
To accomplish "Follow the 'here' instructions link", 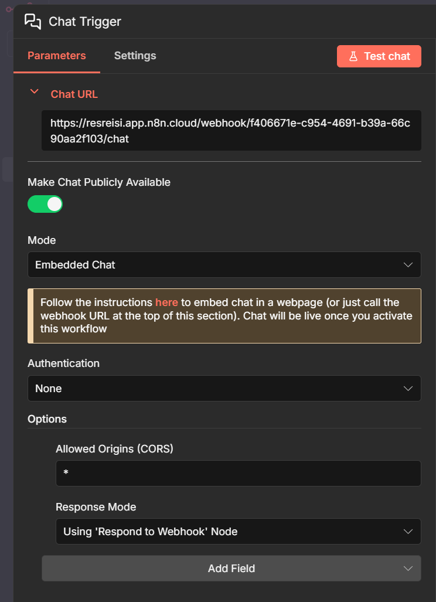I will point(166,302).
